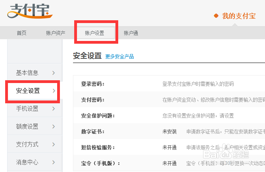Click the 短信校验服务 row label
Viewport: 265px width, 172px height.
(x=98, y=147)
